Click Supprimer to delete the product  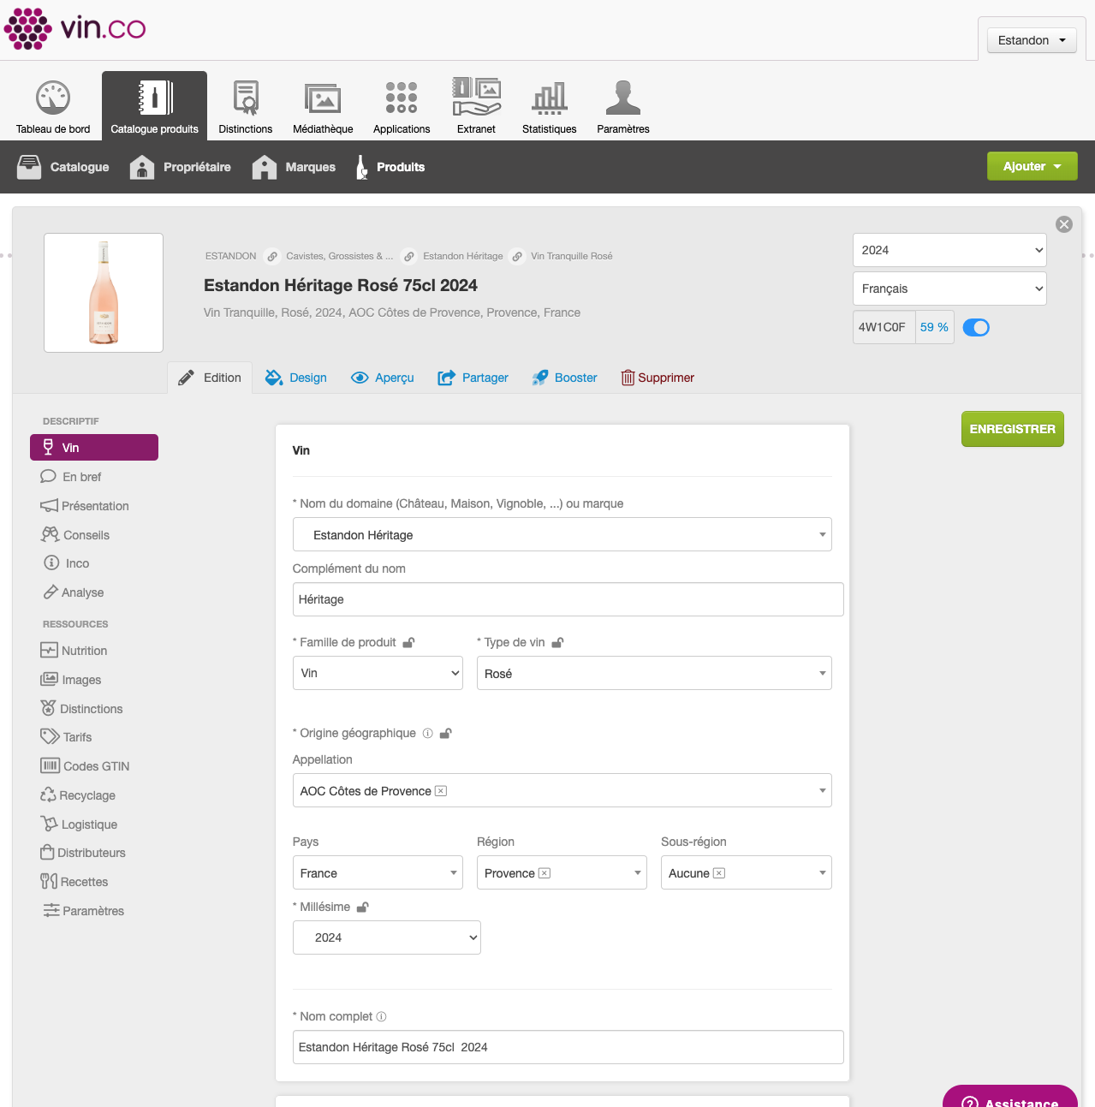[x=657, y=378]
